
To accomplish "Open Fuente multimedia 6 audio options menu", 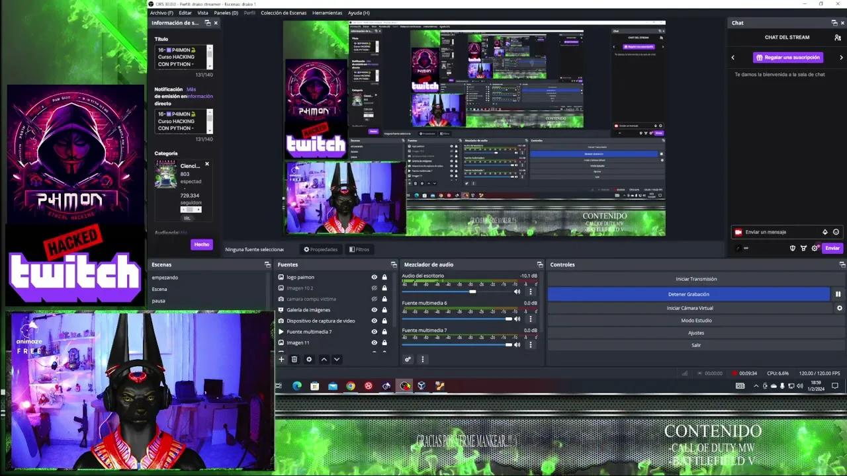I will coord(530,319).
